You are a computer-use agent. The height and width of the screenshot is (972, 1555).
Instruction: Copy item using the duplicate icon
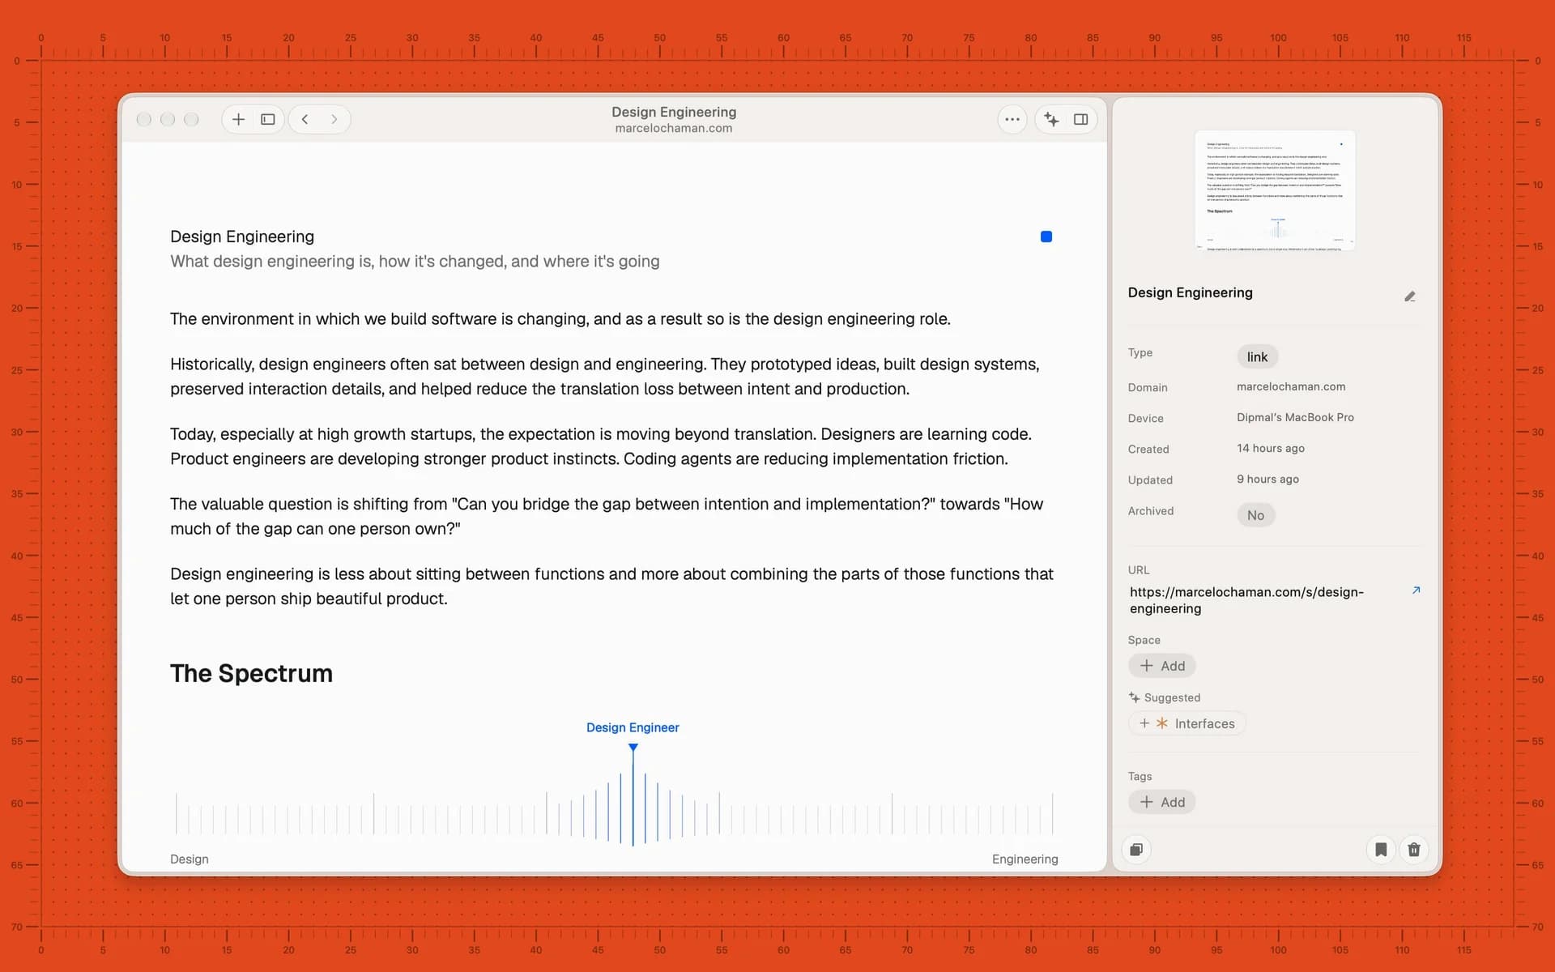coord(1136,850)
